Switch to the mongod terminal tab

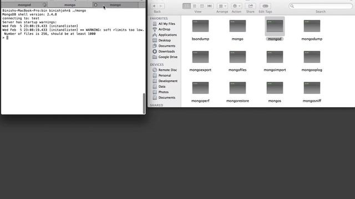[x=24, y=5]
